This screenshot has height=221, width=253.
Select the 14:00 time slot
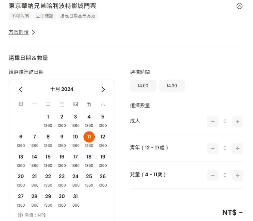(143, 86)
